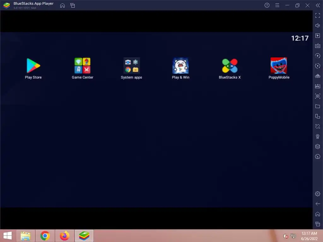Click the Android home button in sidebar

[318, 214]
